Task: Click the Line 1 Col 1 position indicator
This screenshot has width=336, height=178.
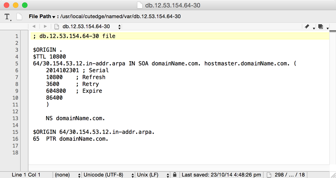Action: click(x=26, y=175)
